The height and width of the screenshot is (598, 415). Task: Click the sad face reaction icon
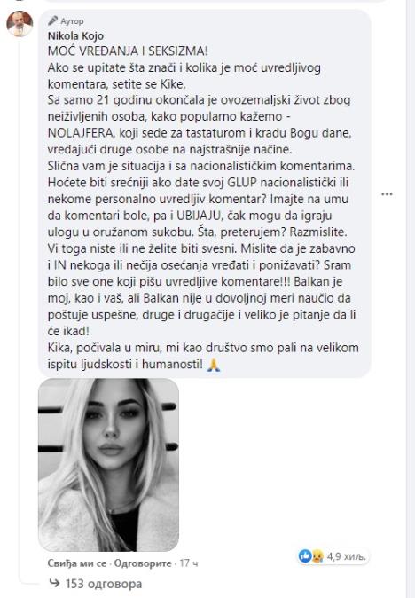point(317,556)
